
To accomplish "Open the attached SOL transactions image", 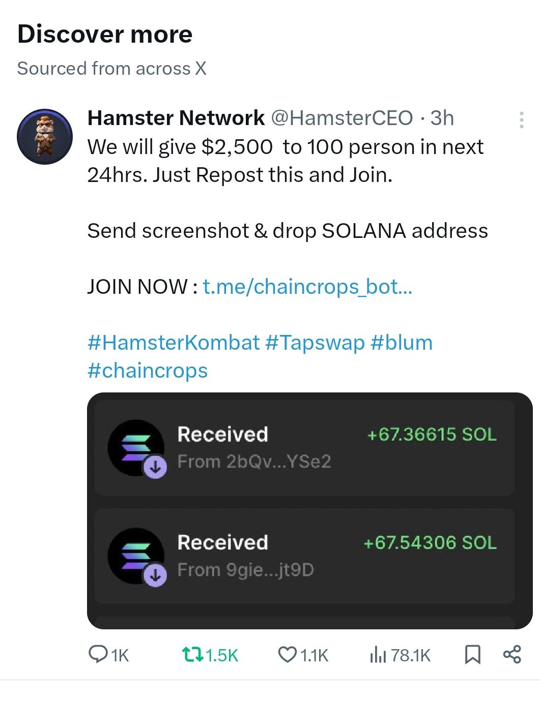I will click(x=310, y=511).
